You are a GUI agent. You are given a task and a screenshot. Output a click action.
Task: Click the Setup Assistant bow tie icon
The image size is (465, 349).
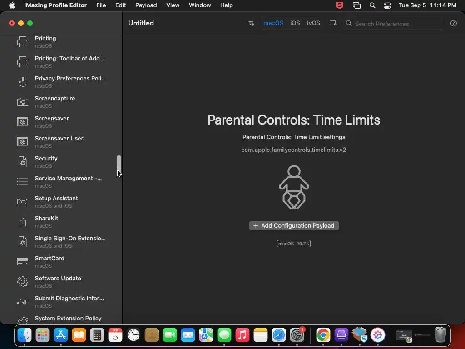[x=23, y=202]
